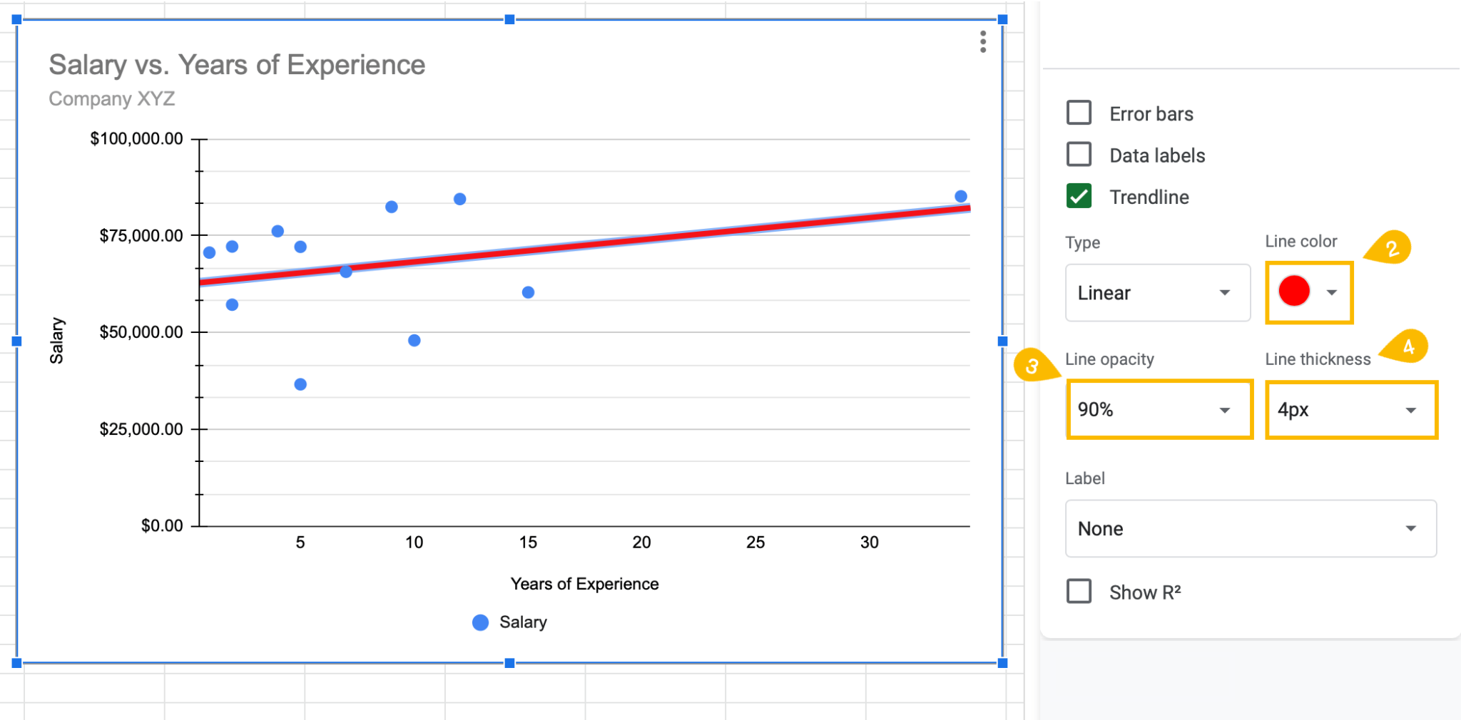Click the red Line color swatch
Viewport: 1461px width, 720px height.
click(1295, 291)
